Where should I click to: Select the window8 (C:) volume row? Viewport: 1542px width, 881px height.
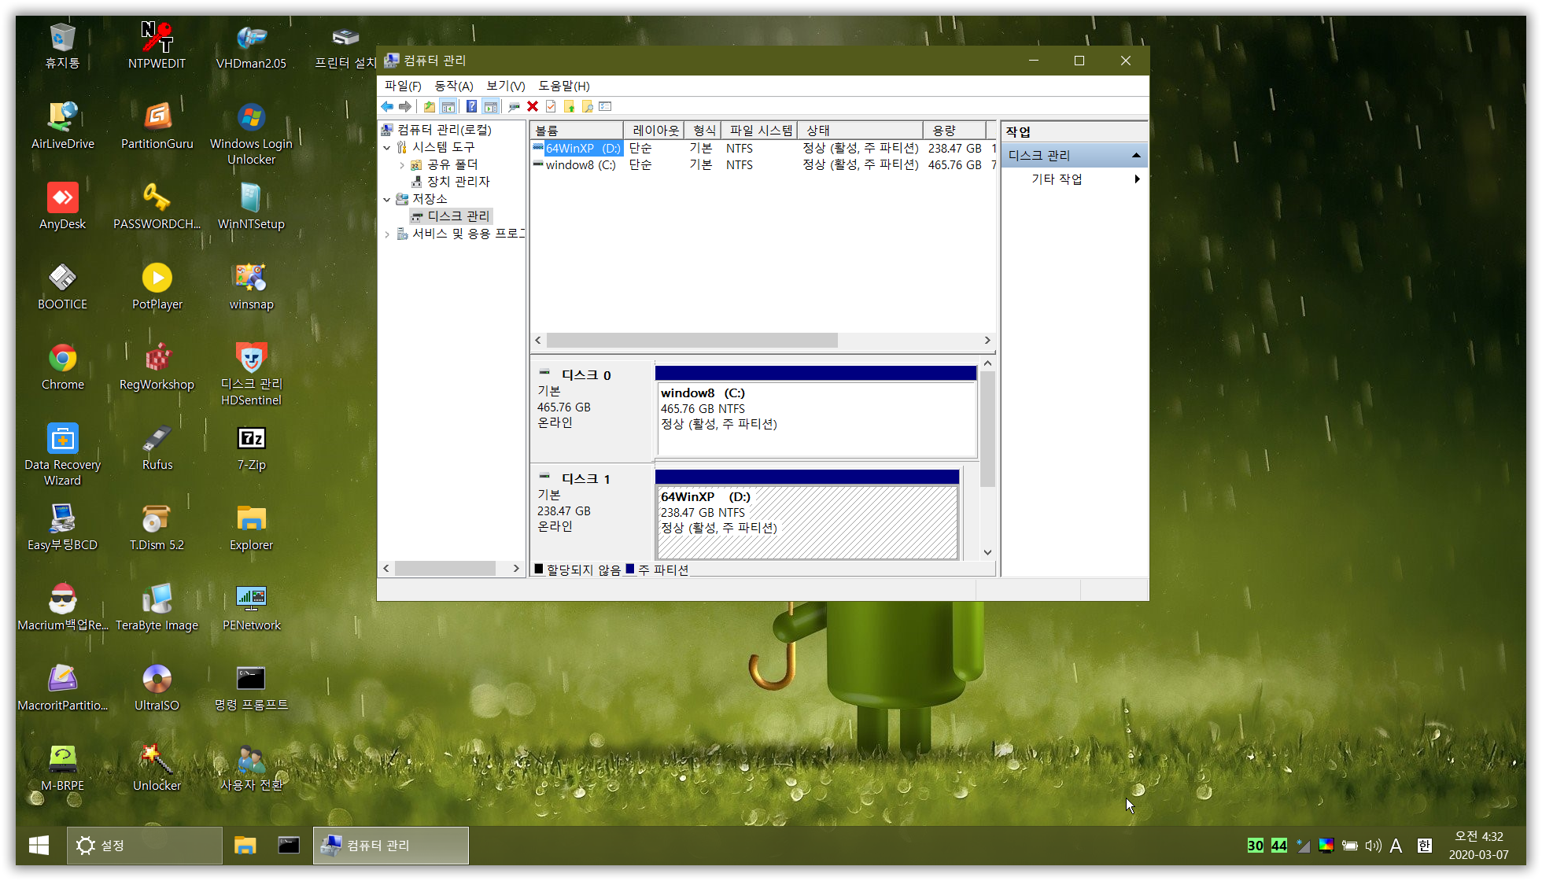click(763, 164)
